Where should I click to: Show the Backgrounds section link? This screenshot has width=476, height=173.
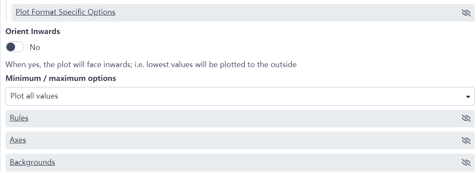(32, 162)
